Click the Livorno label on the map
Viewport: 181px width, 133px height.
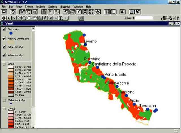90,41
